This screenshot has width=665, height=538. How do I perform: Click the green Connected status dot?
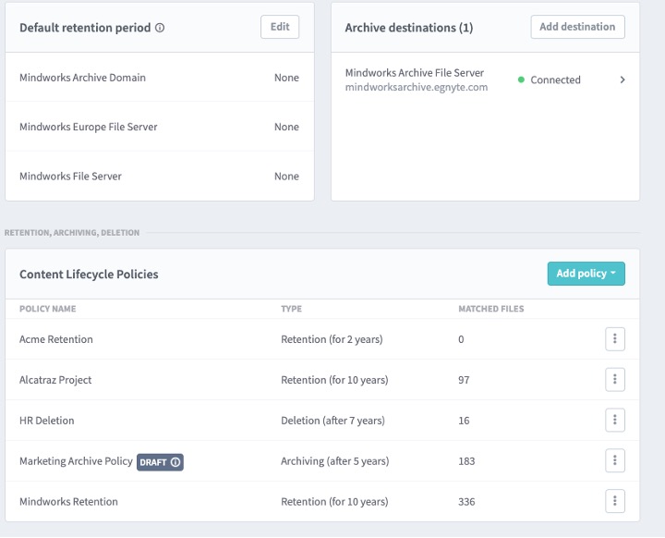click(x=521, y=80)
